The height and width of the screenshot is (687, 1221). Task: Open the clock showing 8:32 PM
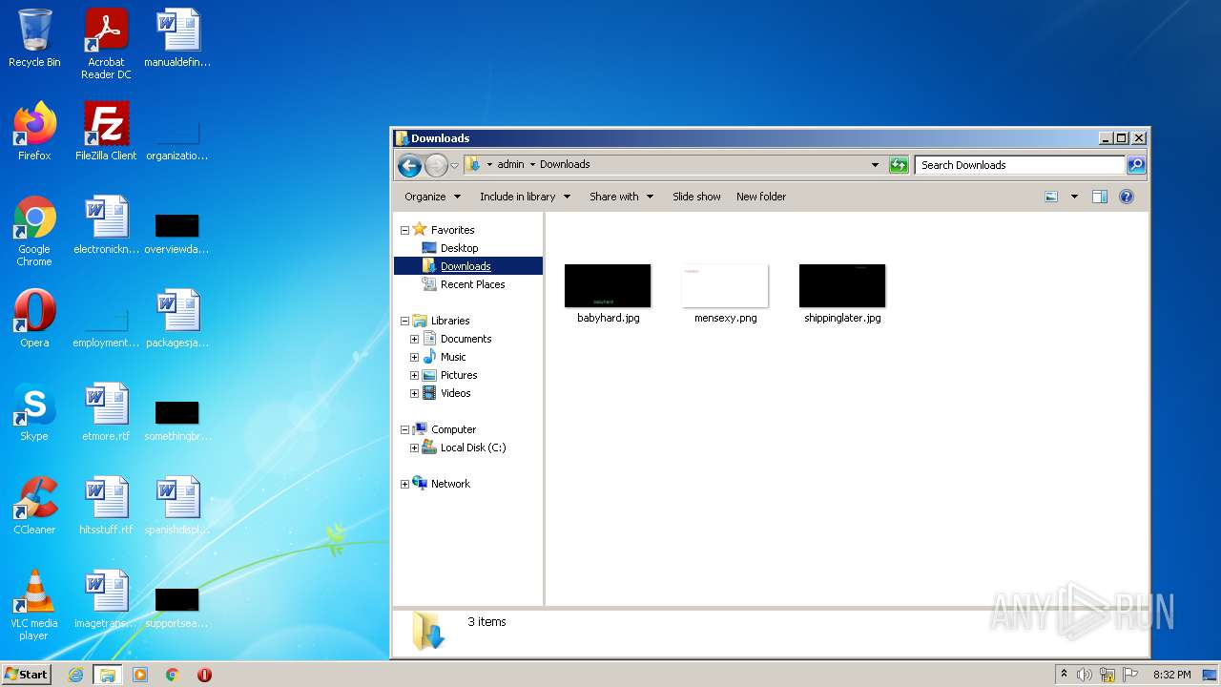tap(1171, 675)
